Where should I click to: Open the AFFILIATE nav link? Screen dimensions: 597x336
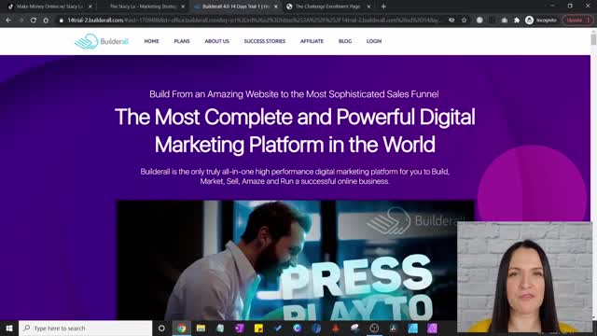(312, 41)
